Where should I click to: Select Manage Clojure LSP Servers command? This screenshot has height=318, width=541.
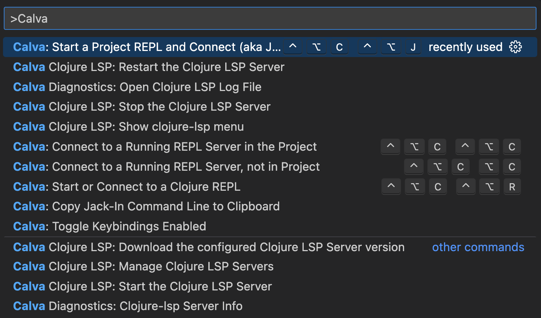click(270, 266)
